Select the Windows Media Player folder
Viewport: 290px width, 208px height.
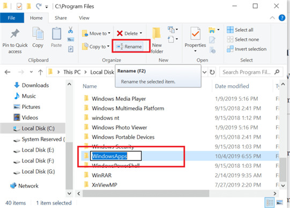click(119, 99)
